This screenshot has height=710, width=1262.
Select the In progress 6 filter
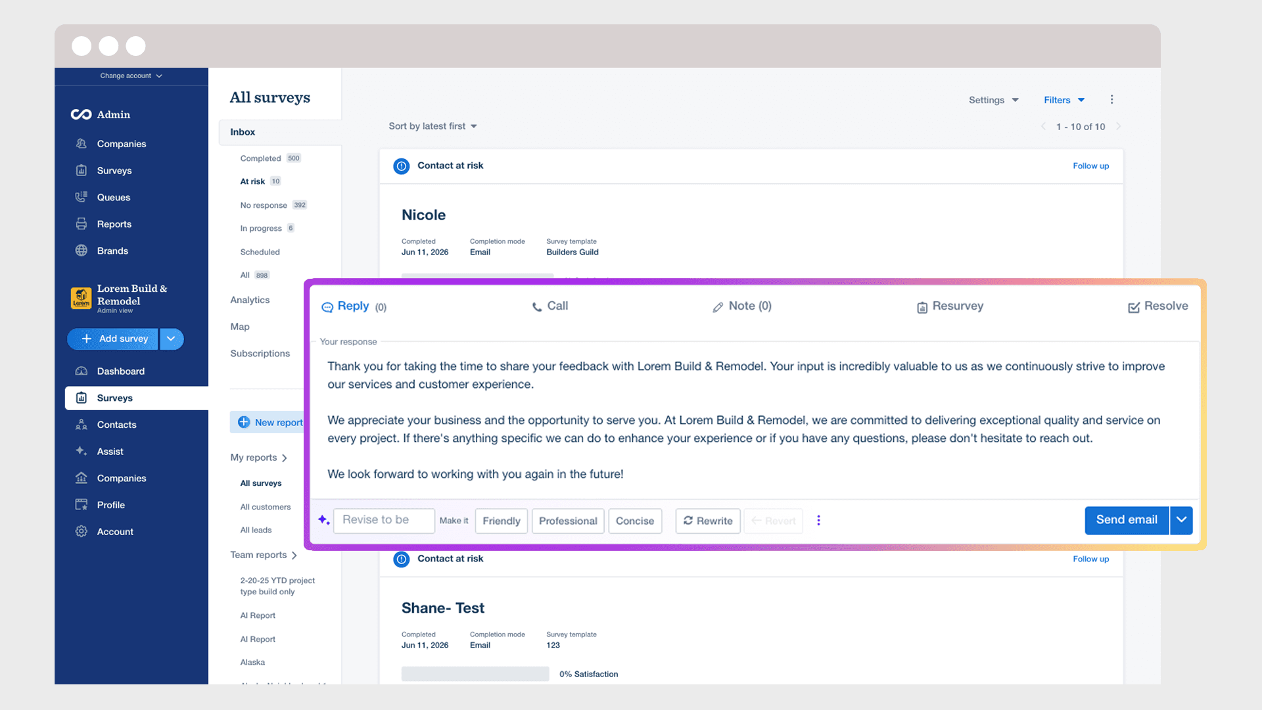(x=267, y=228)
